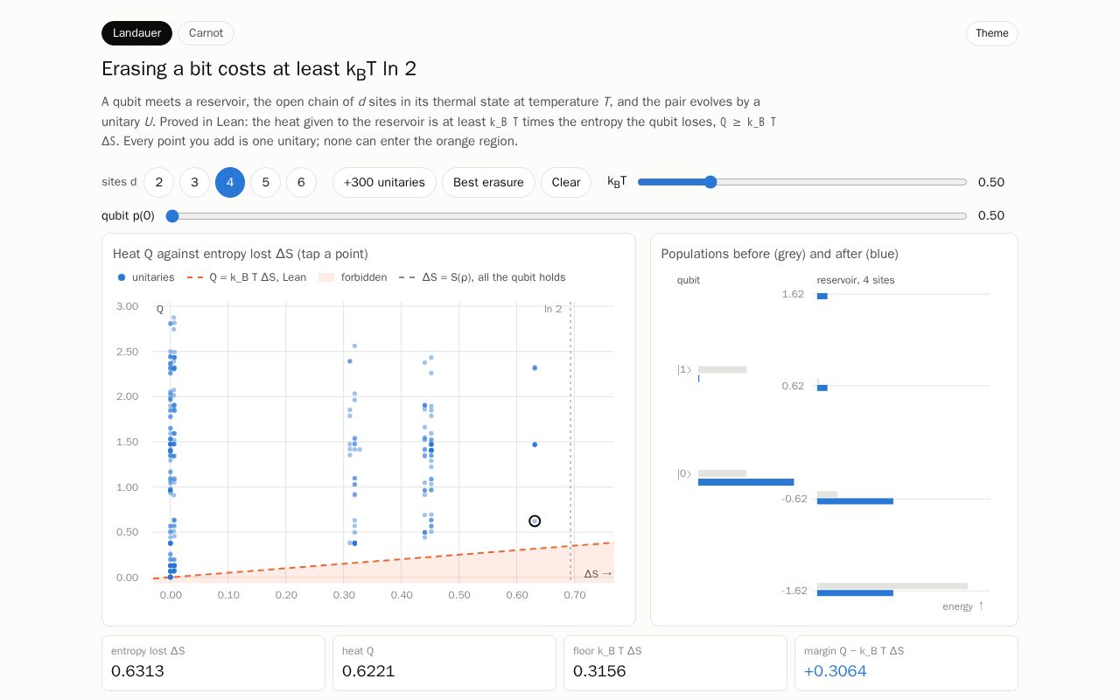This screenshot has height=700, width=1120.
Task: Click the forbidden region legend swatch
Action: pyautogui.click(x=326, y=277)
